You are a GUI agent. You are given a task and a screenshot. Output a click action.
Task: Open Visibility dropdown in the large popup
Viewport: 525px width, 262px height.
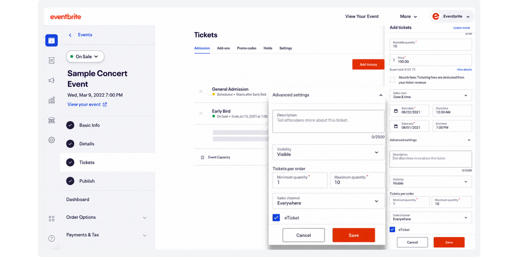pyautogui.click(x=328, y=152)
